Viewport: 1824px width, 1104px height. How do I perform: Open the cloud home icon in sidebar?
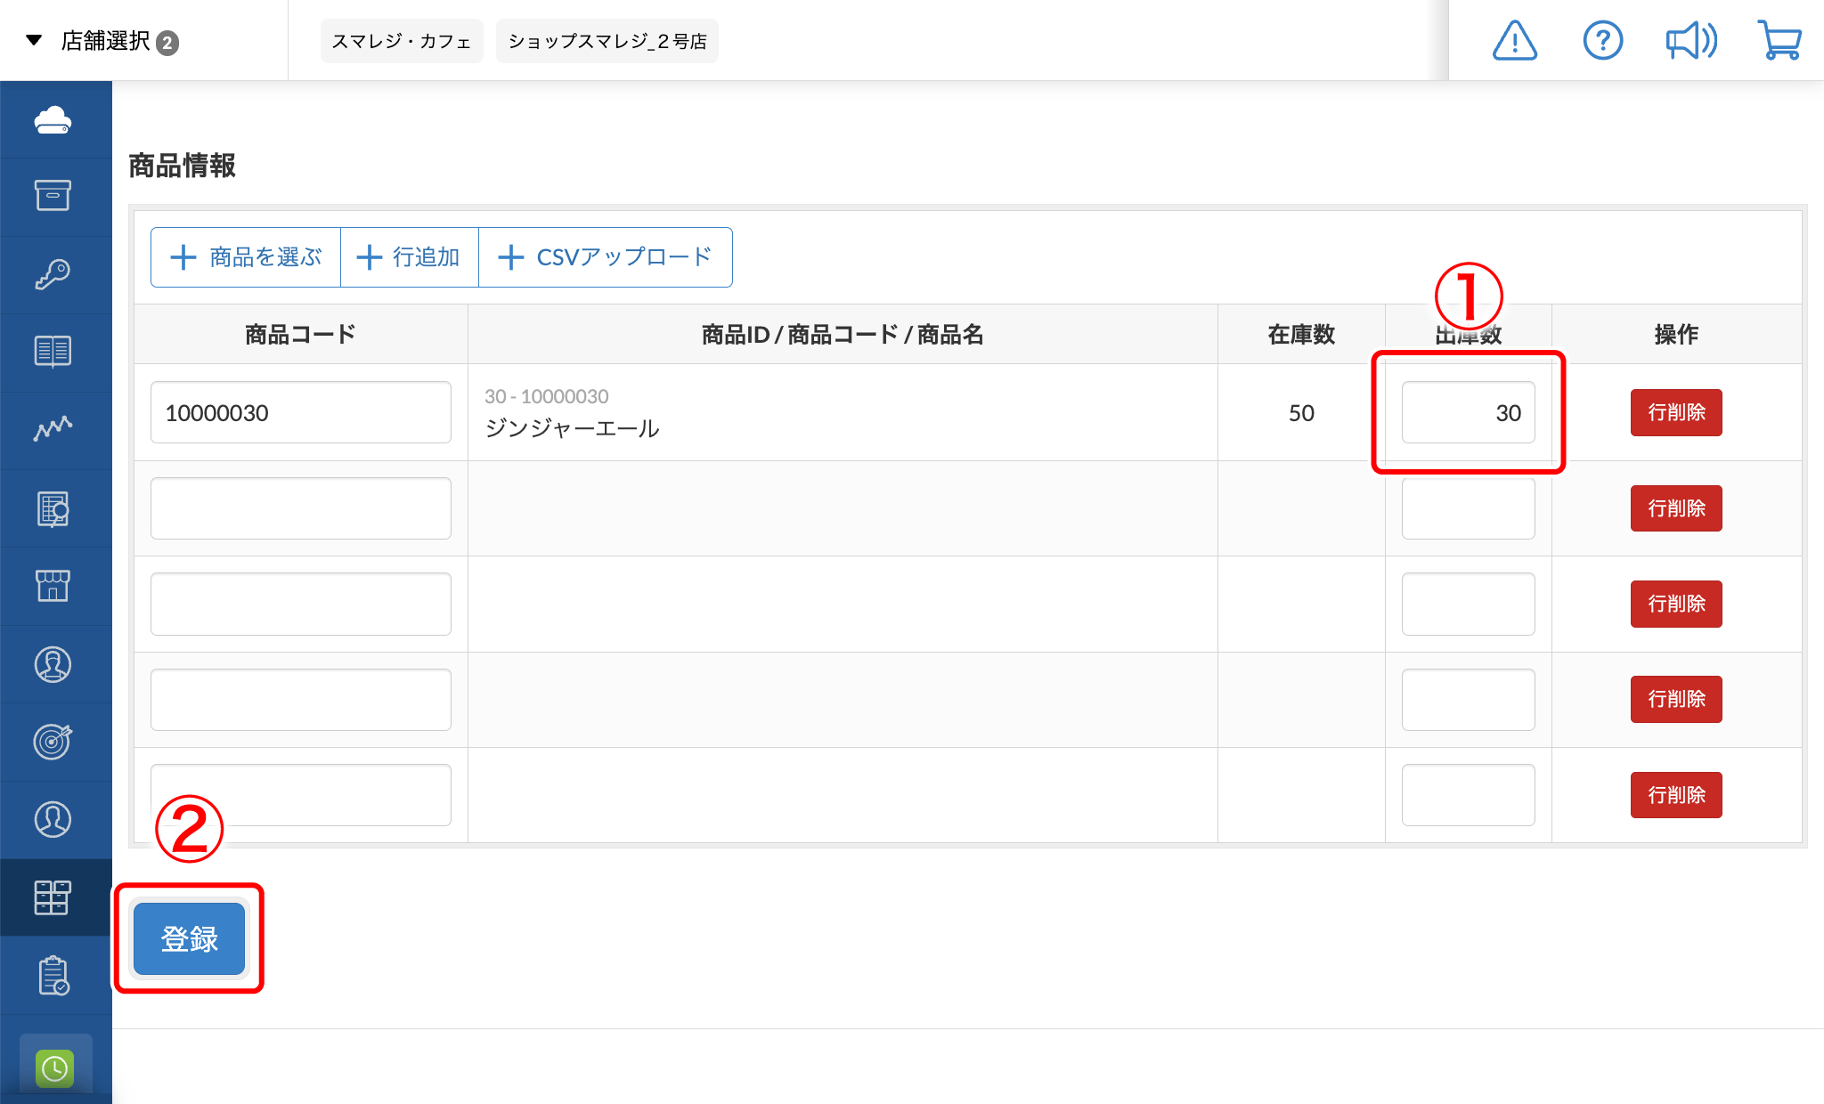tap(53, 119)
